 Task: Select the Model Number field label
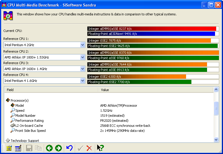(25, 116)
